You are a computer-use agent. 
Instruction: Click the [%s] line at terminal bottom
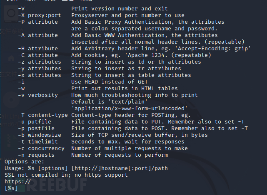11,188
